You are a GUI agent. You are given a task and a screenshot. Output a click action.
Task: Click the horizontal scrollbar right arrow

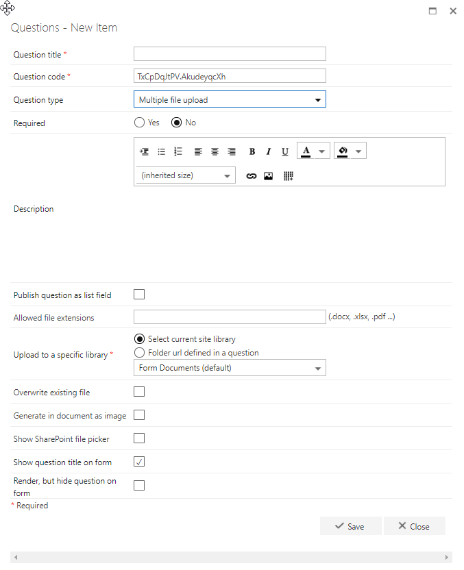[x=447, y=557]
